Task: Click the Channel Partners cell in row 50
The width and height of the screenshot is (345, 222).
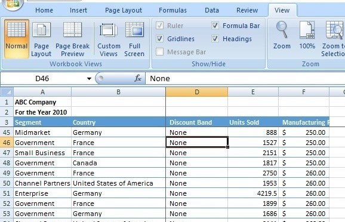Action: coord(42,183)
